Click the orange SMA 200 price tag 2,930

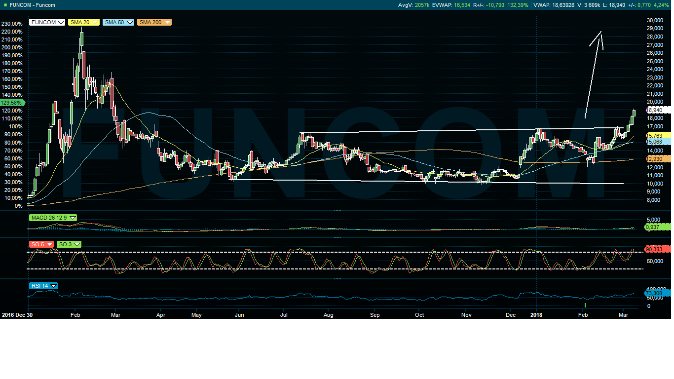(x=657, y=158)
